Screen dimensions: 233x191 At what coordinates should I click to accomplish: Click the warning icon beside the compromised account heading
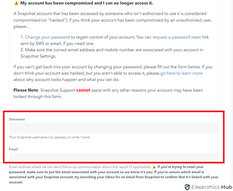point(16,3)
